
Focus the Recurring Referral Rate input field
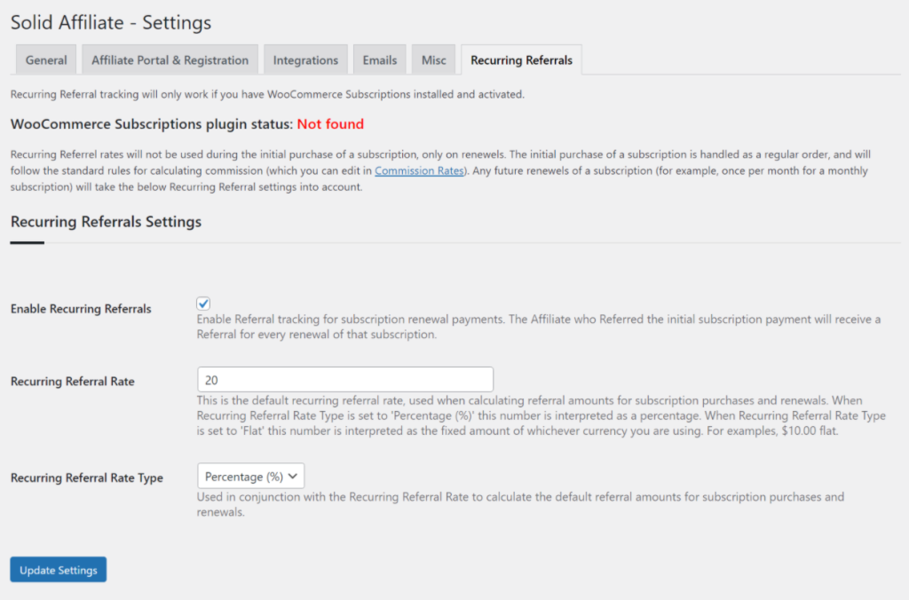coord(345,380)
